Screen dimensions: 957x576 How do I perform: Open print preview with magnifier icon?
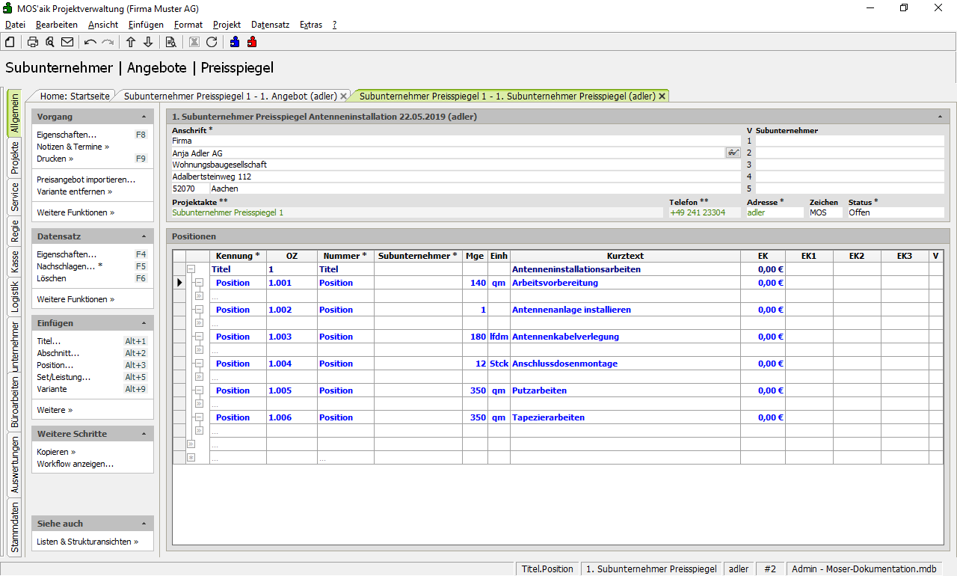click(50, 42)
